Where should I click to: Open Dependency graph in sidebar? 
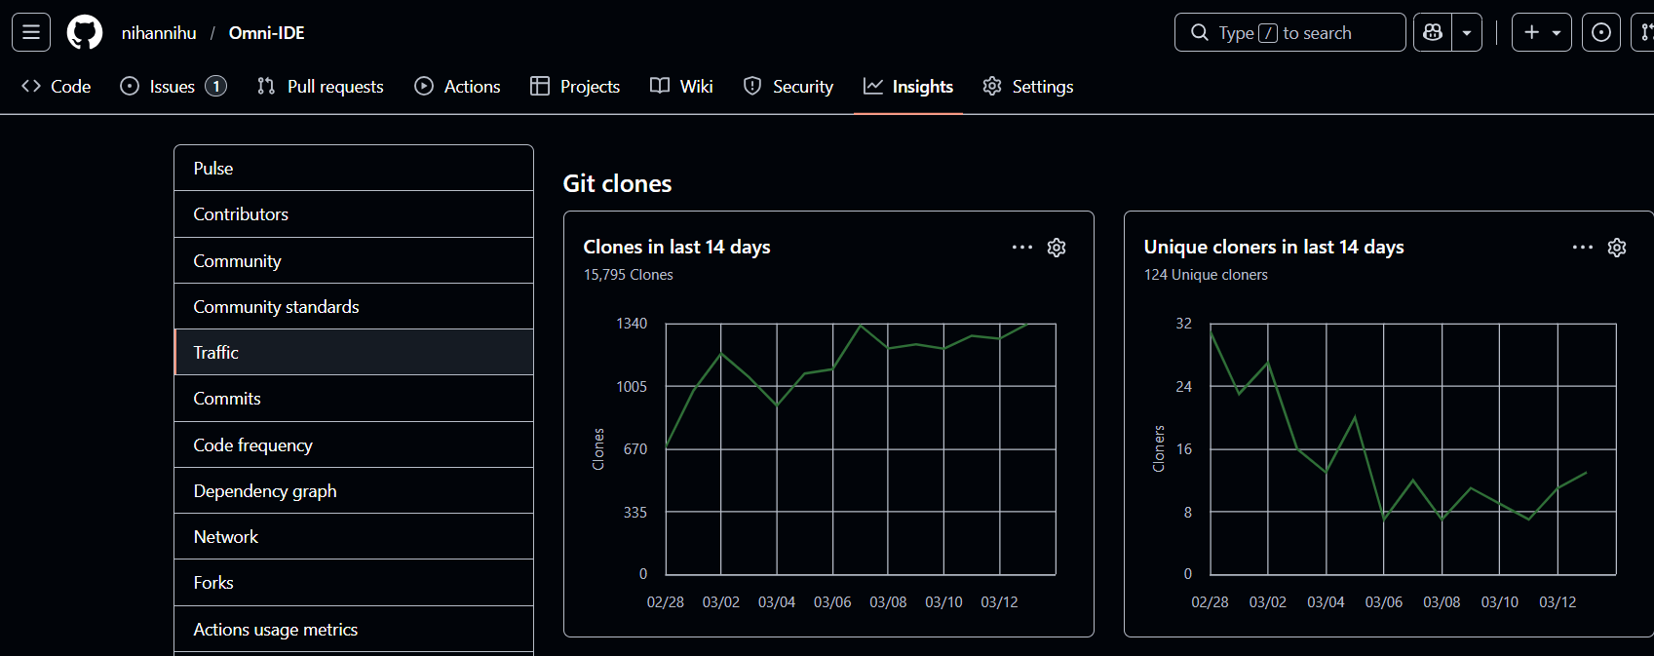(354, 490)
